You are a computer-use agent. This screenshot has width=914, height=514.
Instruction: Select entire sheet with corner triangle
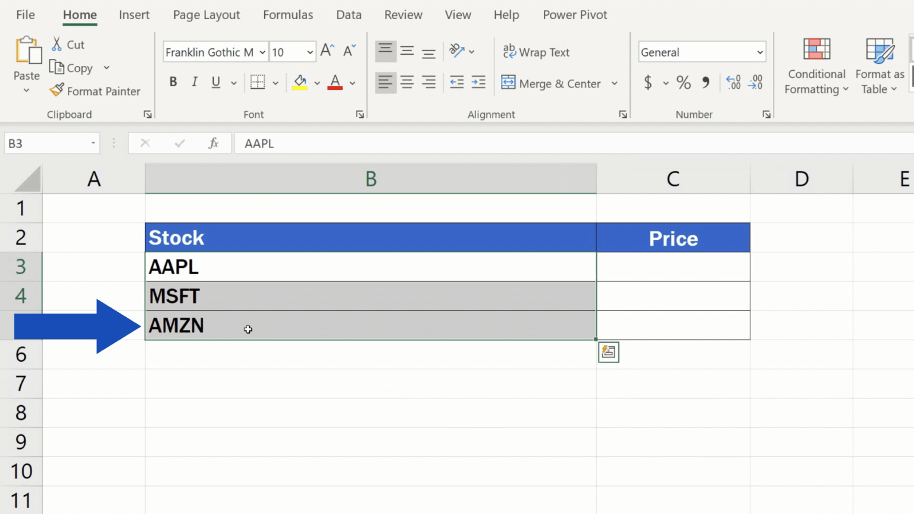pyautogui.click(x=27, y=179)
